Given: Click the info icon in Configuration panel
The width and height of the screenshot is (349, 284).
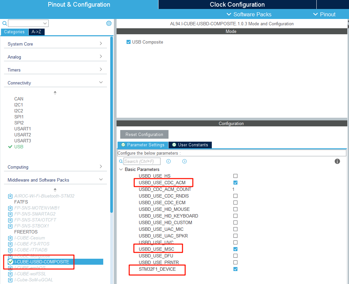Looking at the screenshot, I should coord(337,161).
